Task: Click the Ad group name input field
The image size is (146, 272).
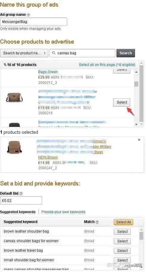Action: click(34, 22)
